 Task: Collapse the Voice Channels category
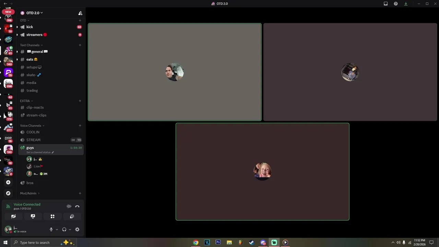pos(32,126)
